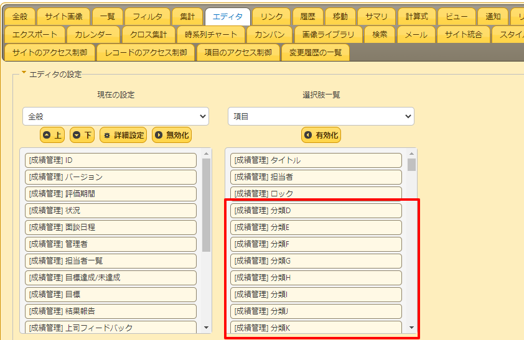Open 詳細設定 advanced settings
Viewport: 524px width, 340px height.
click(123, 135)
